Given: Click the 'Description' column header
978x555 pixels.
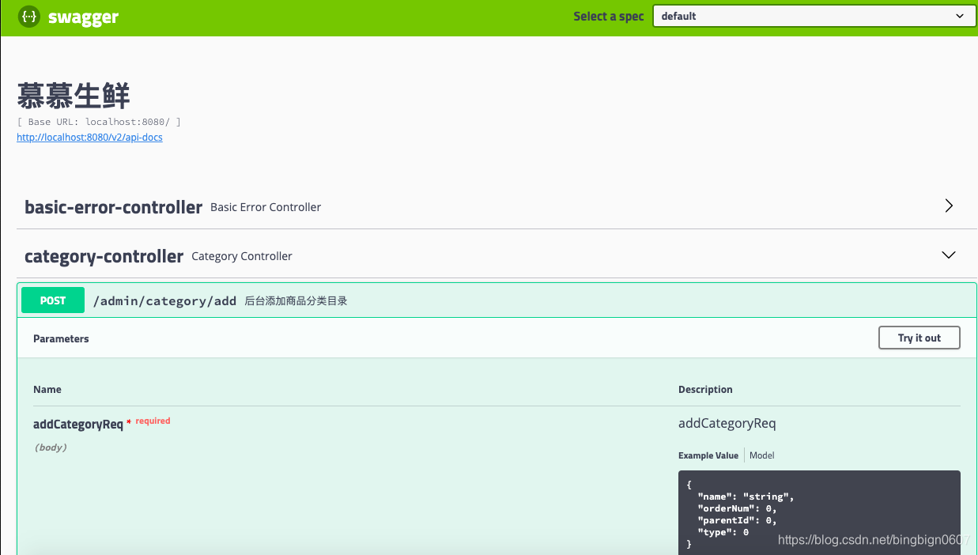Looking at the screenshot, I should pos(705,390).
